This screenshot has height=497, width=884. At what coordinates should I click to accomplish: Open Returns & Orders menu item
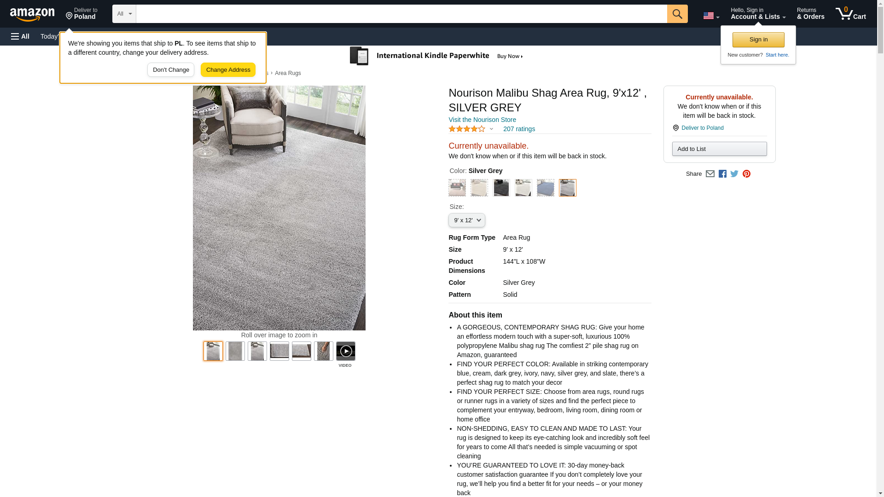[x=810, y=14]
